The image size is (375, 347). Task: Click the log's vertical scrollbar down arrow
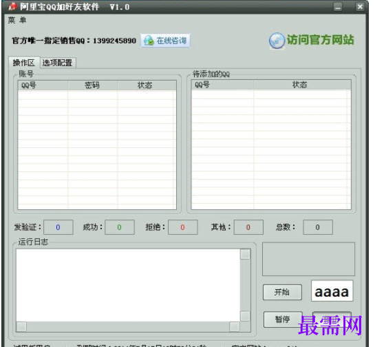pyautogui.click(x=245, y=316)
